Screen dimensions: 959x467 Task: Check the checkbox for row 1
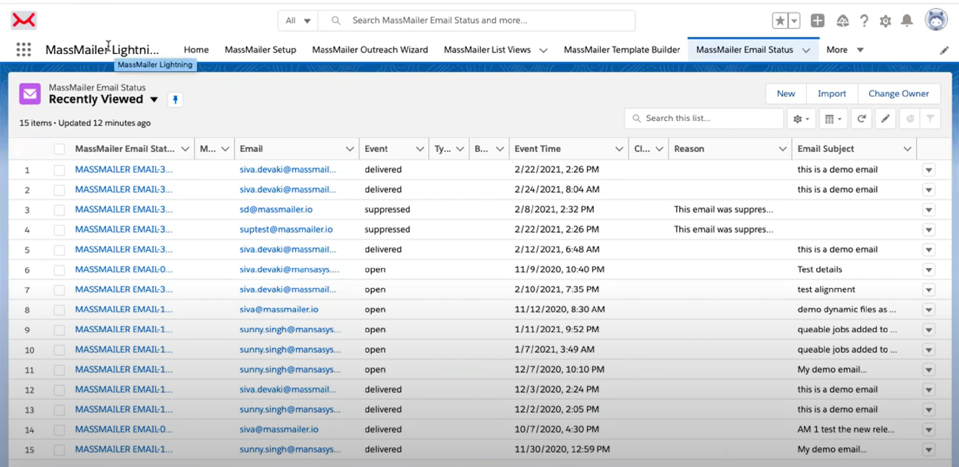[x=59, y=170]
